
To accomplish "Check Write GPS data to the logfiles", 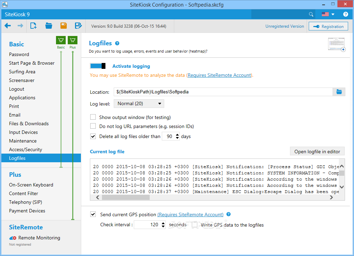I will click(x=194, y=225).
